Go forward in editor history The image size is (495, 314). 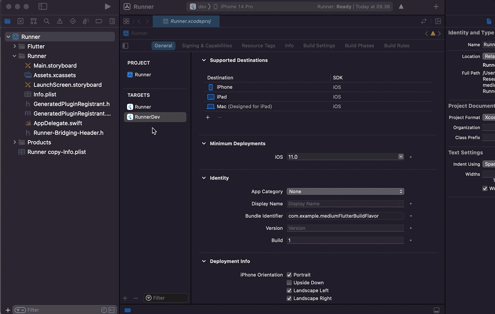147,21
